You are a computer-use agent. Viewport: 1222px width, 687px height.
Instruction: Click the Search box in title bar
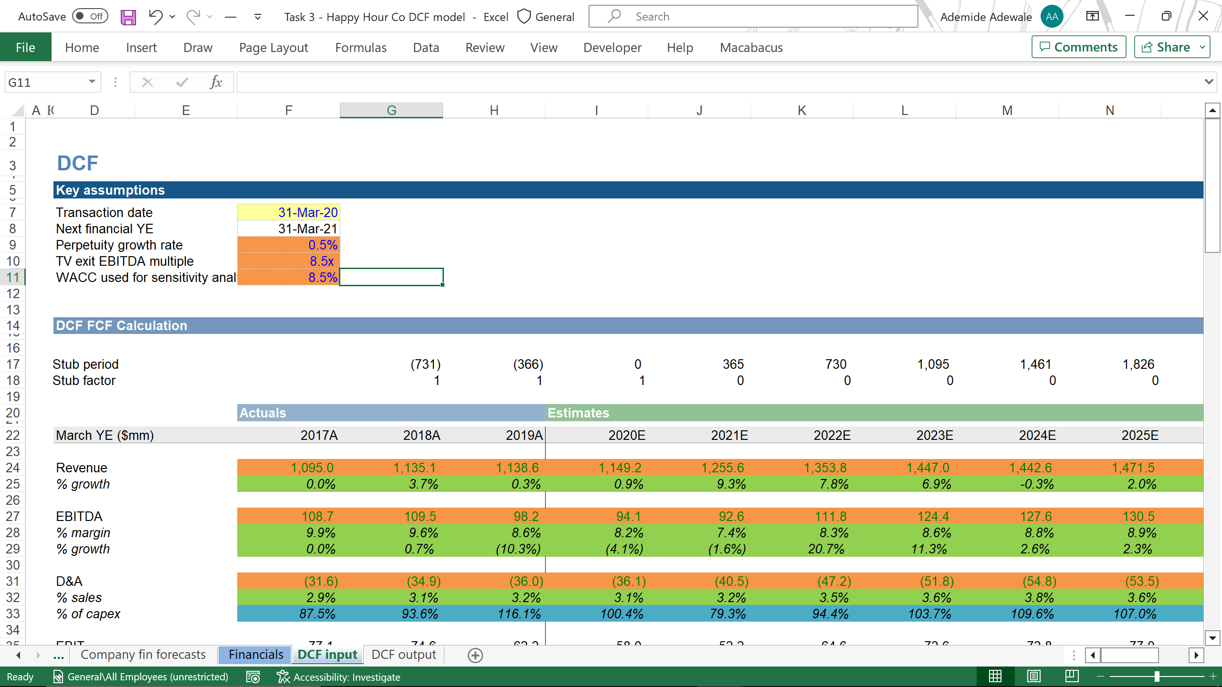(x=753, y=17)
